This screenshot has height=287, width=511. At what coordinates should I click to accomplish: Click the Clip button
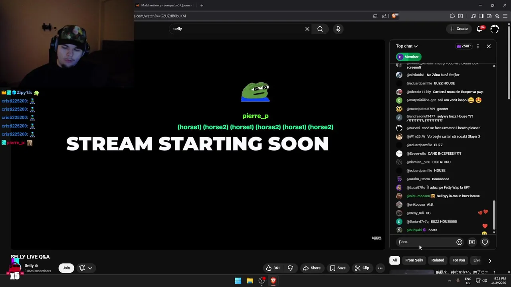pyautogui.click(x=362, y=268)
